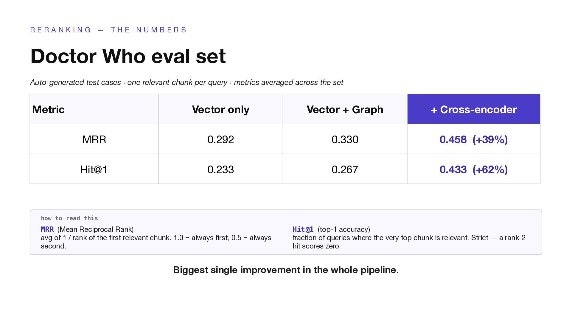Screen dimensions: 572x321
Task: Click the highlighted "+ Cross-encoder" header cell
Action: click(x=473, y=109)
